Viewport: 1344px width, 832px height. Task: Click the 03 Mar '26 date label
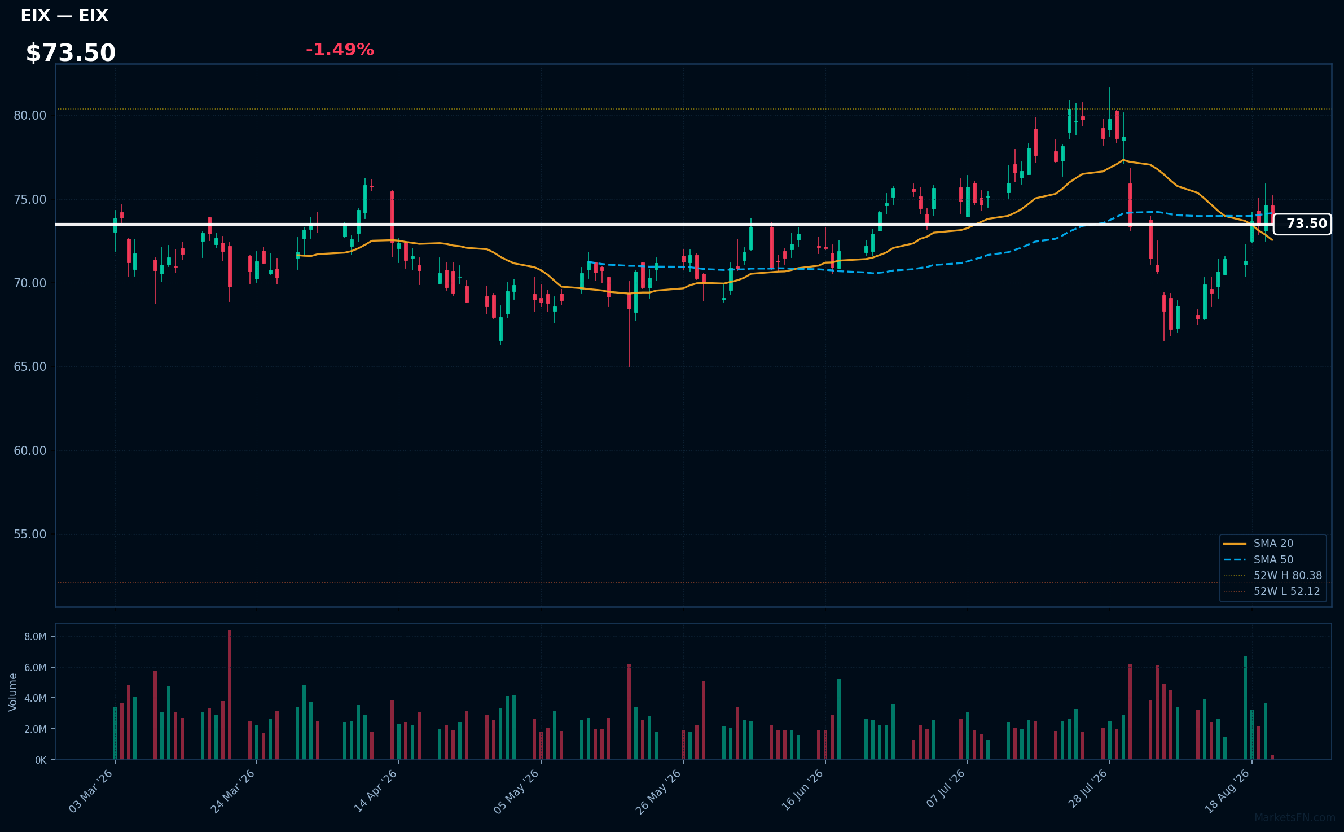[91, 791]
